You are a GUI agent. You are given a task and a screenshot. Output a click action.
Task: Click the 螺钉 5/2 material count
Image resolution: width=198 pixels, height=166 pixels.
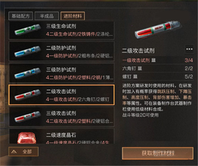pyautogui.click(x=189, y=76)
